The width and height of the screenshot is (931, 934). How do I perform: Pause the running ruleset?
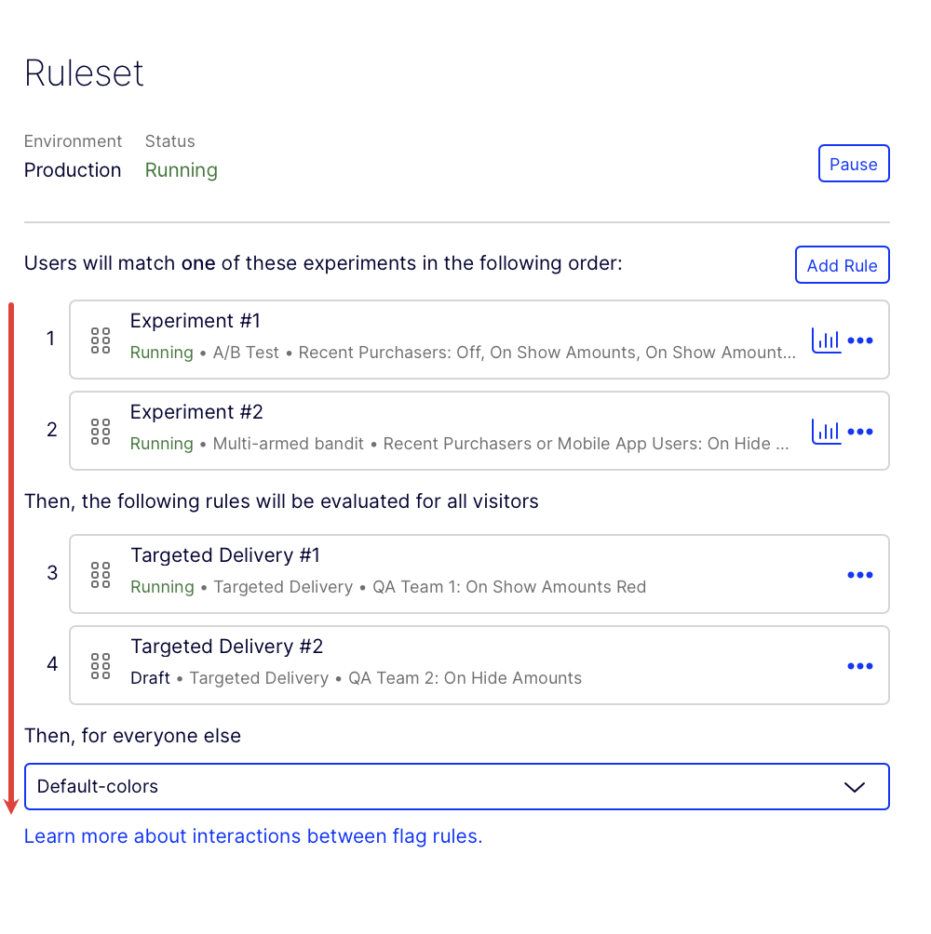click(854, 164)
